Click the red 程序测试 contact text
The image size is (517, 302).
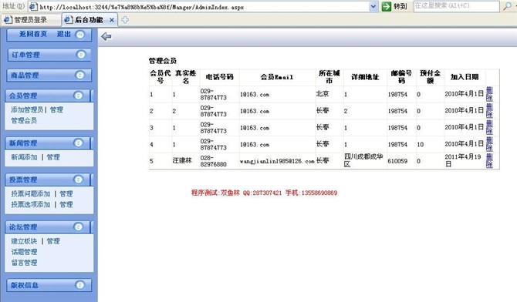[x=264, y=193]
